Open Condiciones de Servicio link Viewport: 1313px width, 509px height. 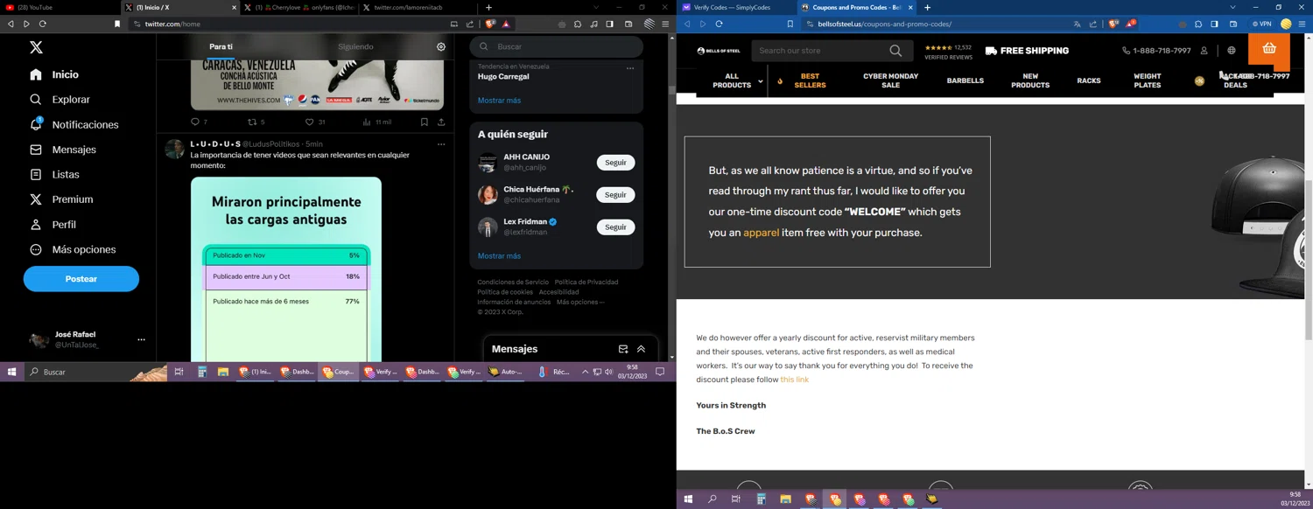[513, 282]
